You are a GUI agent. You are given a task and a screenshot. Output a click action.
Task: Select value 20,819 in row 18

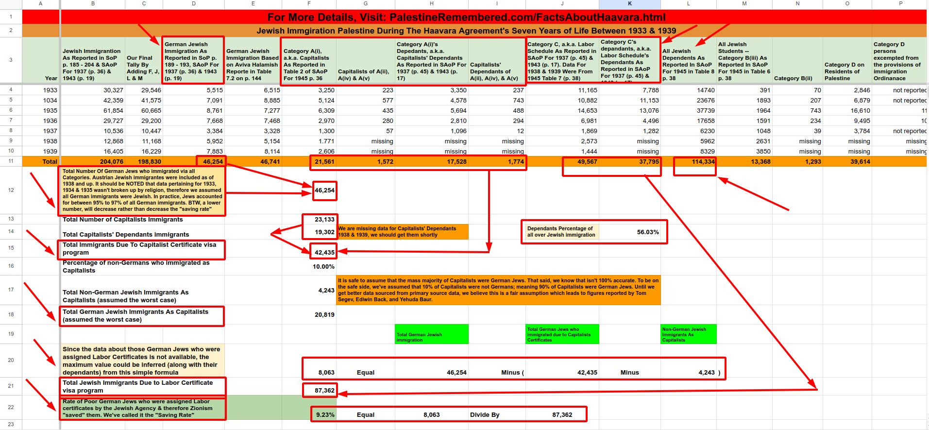(309, 314)
